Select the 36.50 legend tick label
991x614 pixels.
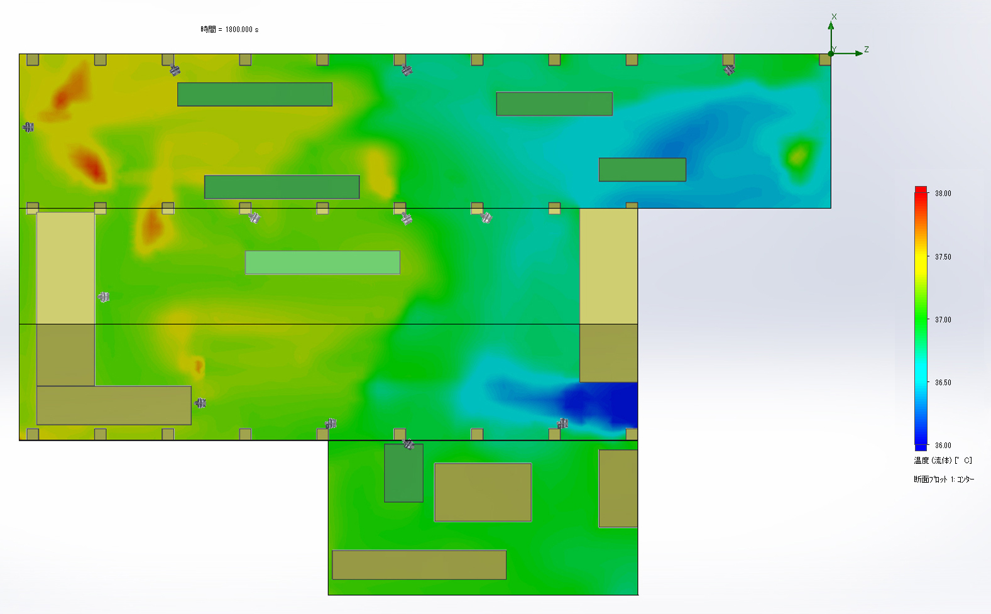(943, 383)
